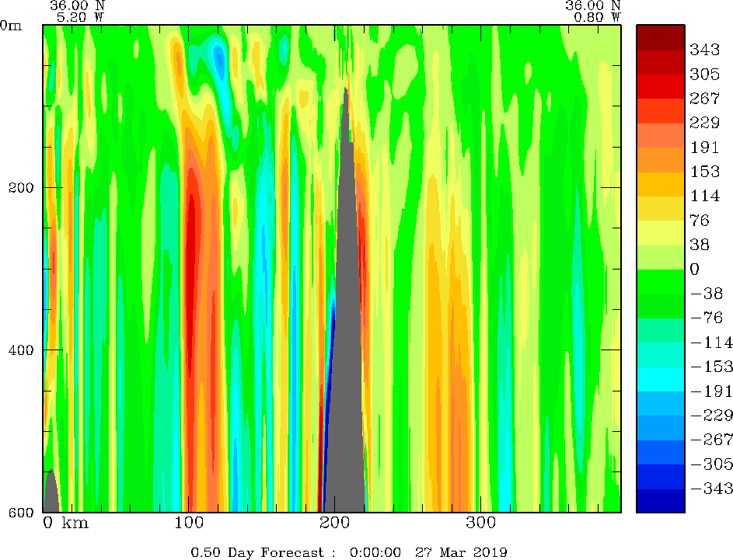Select the orange-red 229 colorbar band

click(x=661, y=111)
